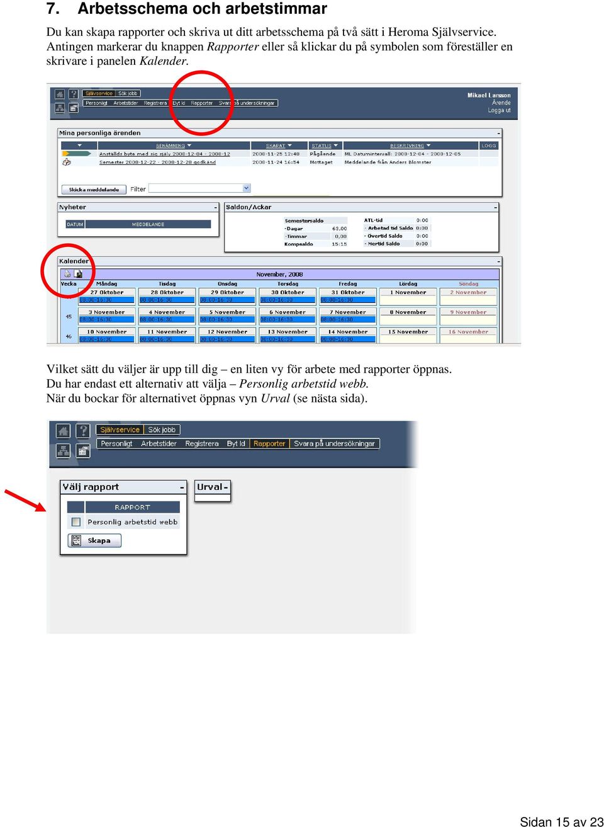Click the Skapa button
This screenshot has width=604, height=827.
pos(94,540)
